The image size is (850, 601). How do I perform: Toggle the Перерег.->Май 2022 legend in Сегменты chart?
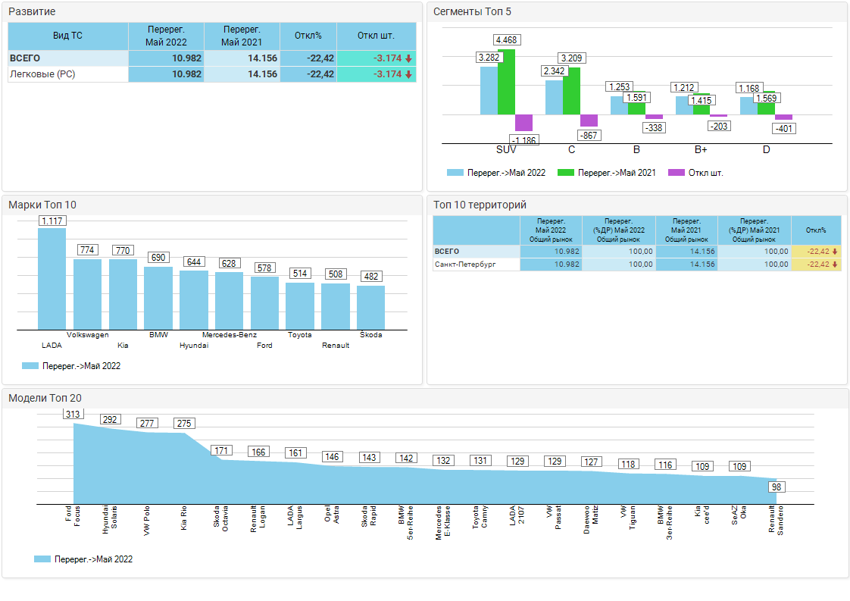pos(497,173)
